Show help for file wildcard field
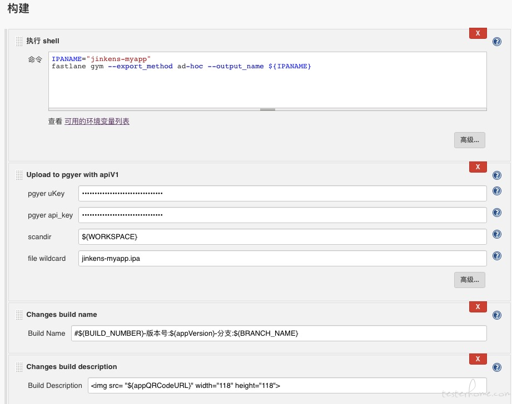This screenshot has width=512, height=404. pyautogui.click(x=496, y=256)
